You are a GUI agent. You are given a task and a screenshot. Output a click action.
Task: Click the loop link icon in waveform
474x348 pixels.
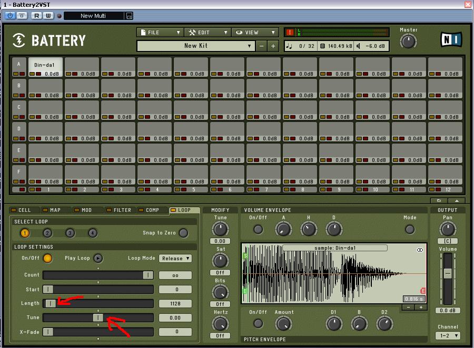click(420, 250)
